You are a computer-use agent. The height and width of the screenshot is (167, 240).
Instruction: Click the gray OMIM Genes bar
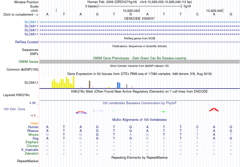point(139,62)
